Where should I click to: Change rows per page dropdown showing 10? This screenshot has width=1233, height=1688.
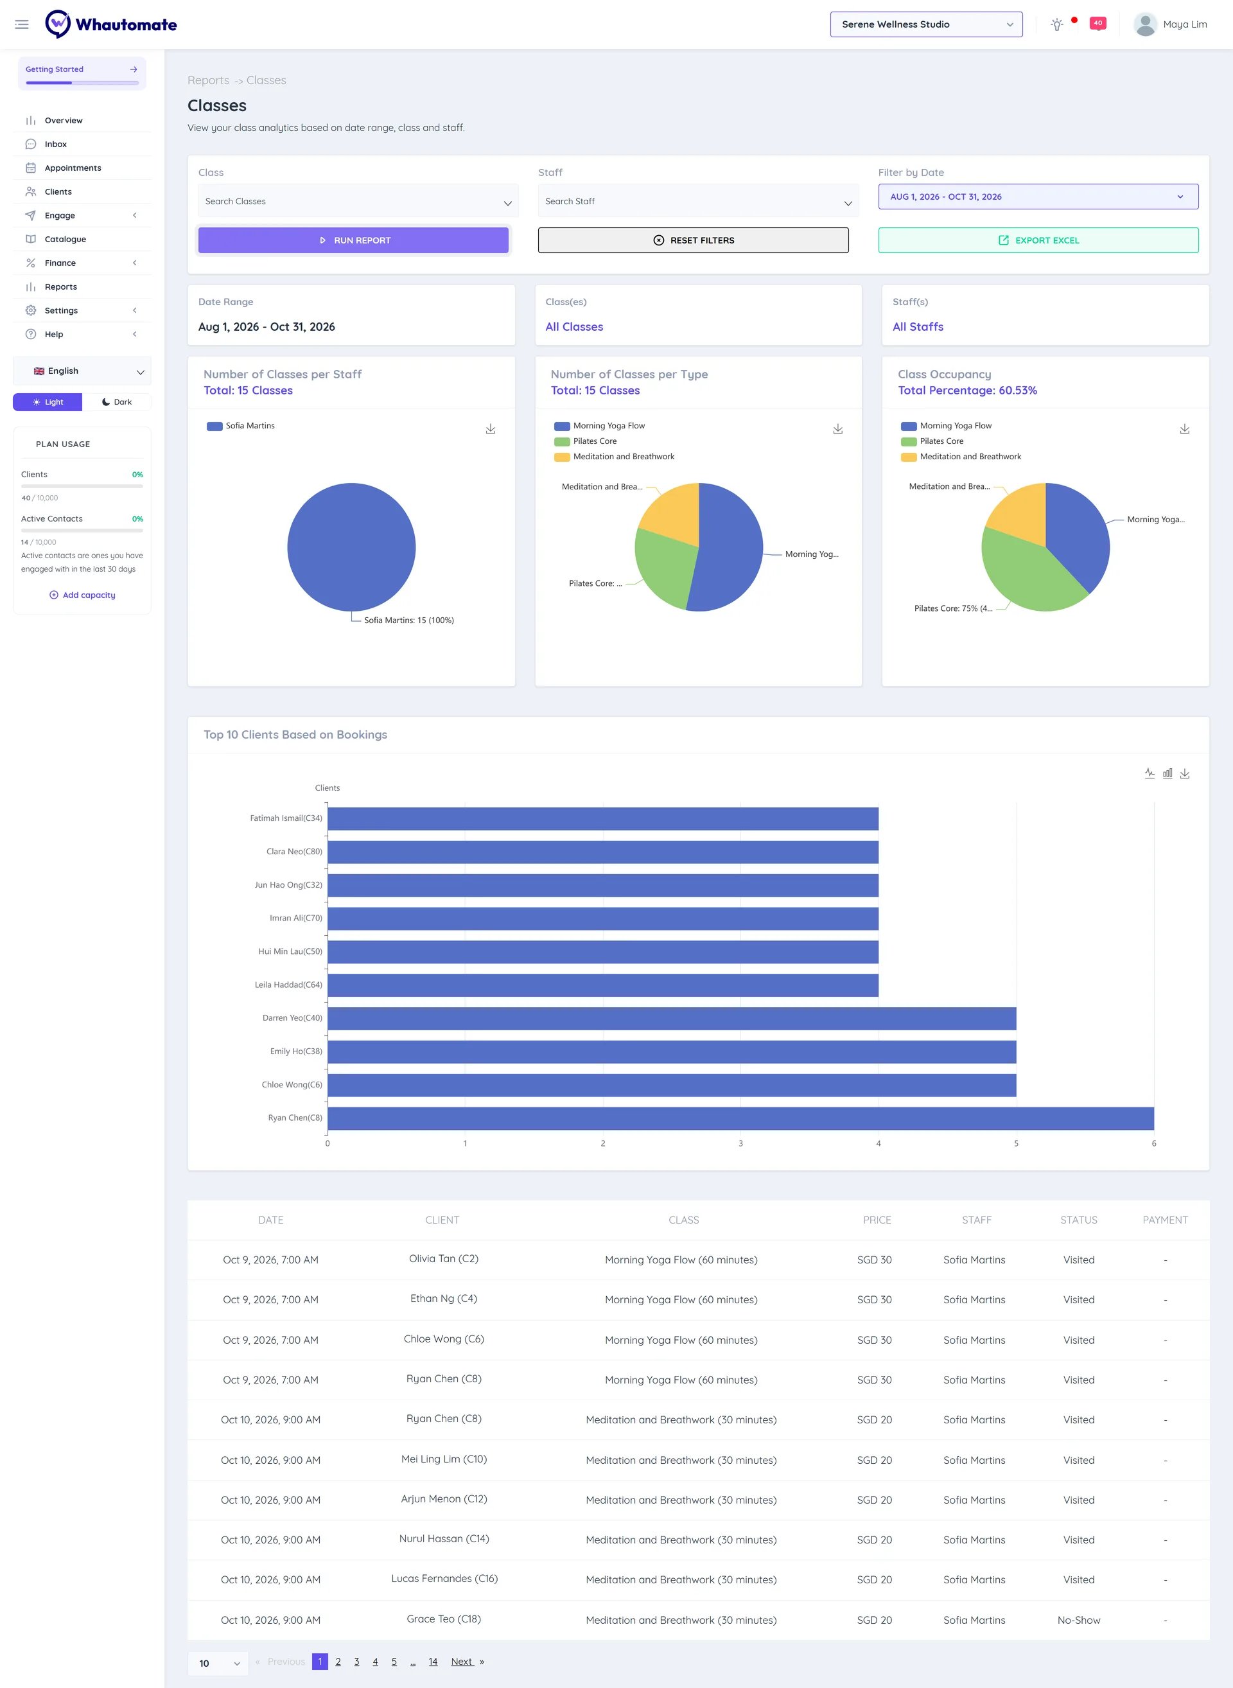(x=219, y=1664)
